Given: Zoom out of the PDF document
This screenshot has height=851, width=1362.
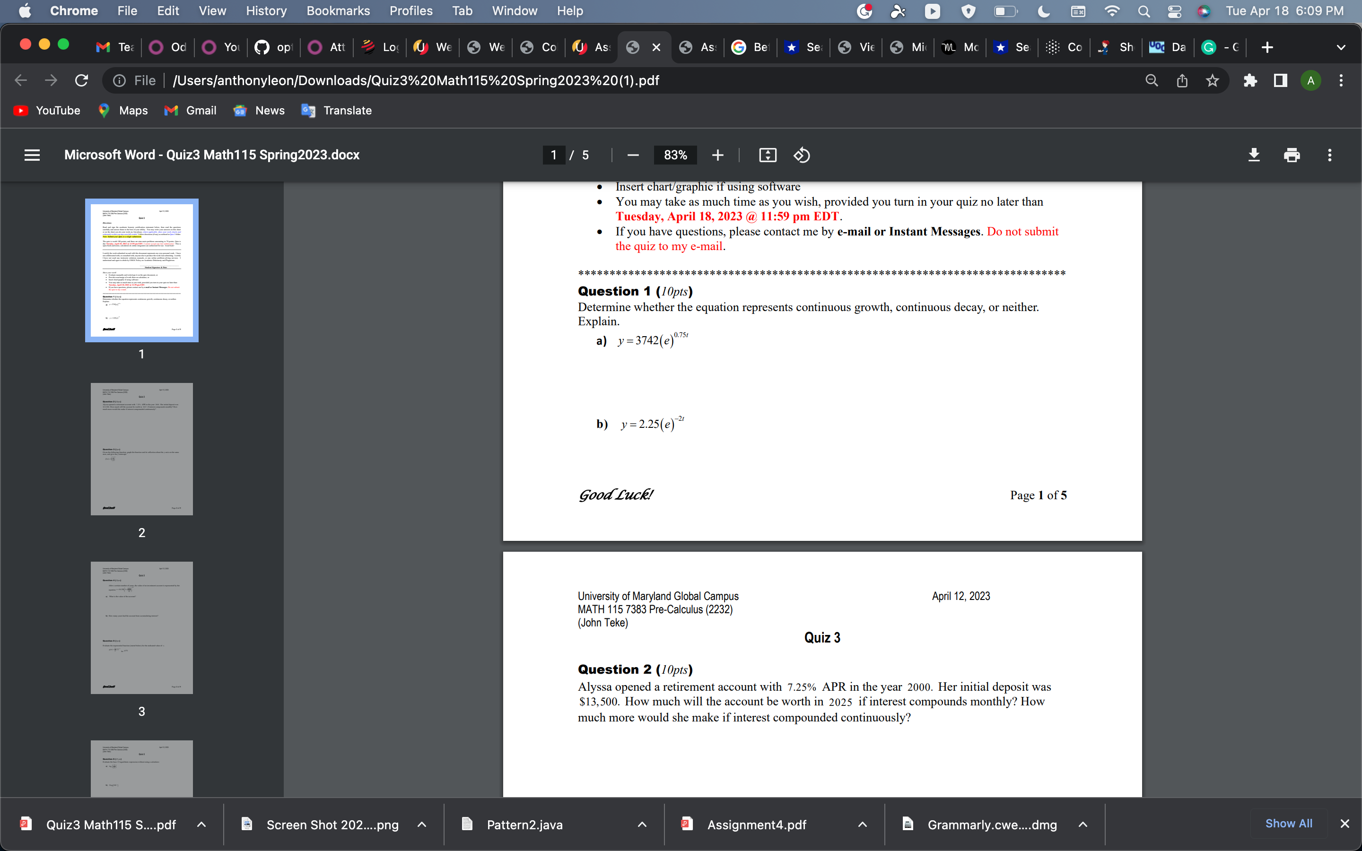Looking at the screenshot, I should (633, 155).
